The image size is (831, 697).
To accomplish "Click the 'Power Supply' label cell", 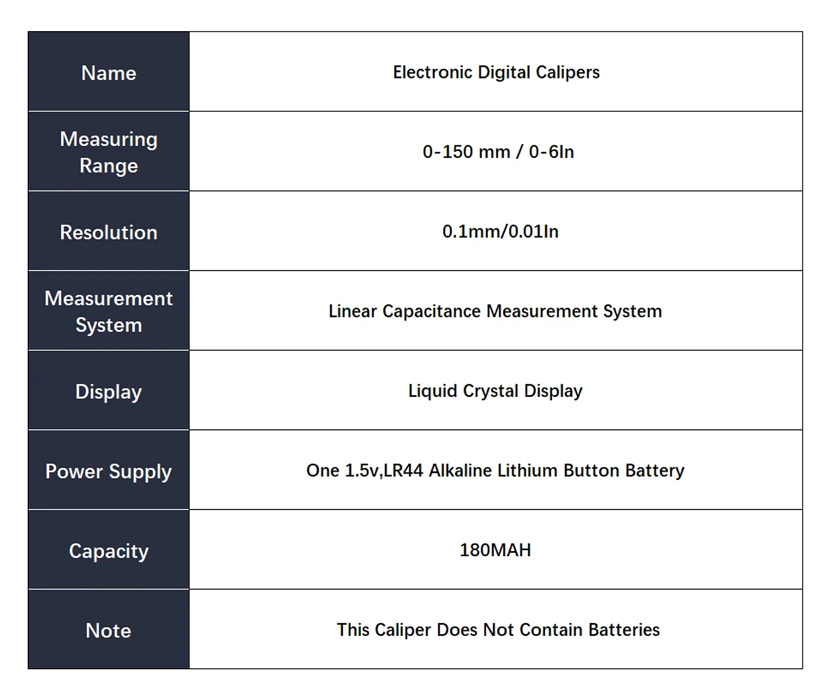I will (108, 471).
